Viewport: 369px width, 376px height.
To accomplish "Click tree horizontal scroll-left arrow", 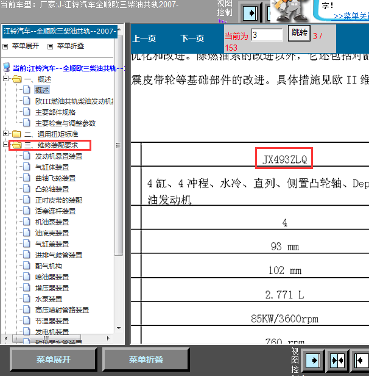I will (6, 338).
